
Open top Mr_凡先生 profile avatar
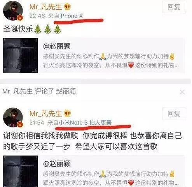(x=13, y=11)
